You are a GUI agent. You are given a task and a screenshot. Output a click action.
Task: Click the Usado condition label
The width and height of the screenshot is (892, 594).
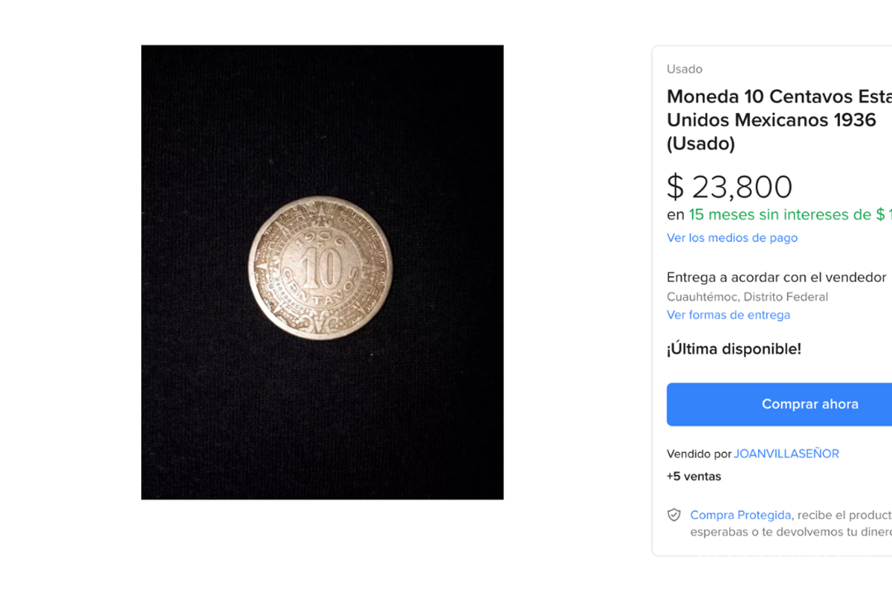[x=685, y=68]
